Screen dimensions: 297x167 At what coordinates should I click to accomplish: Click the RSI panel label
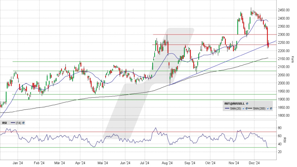pos(5,123)
